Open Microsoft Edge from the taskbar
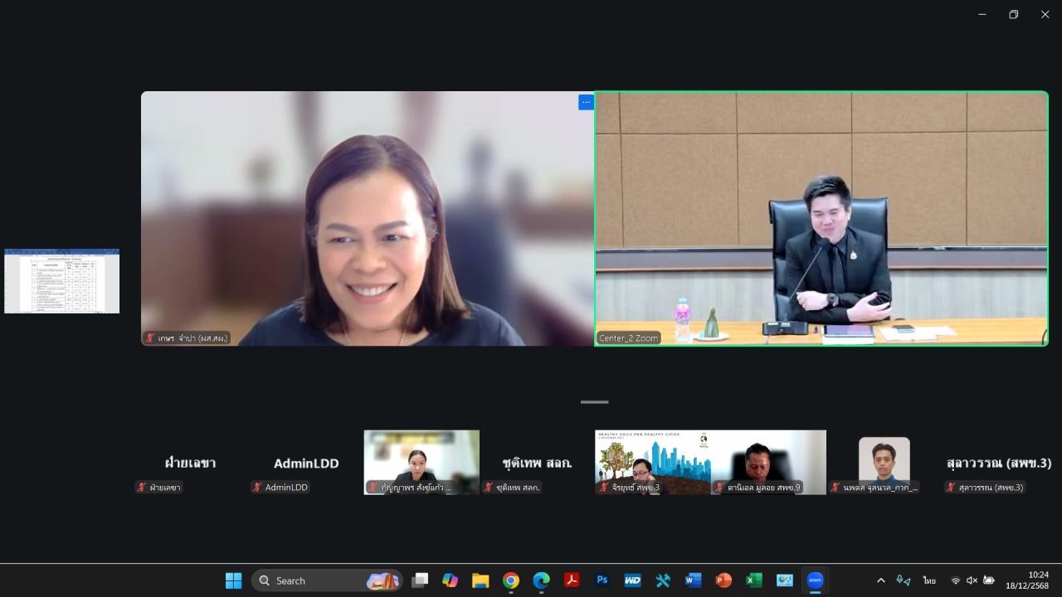This screenshot has width=1062, height=597. [x=541, y=580]
